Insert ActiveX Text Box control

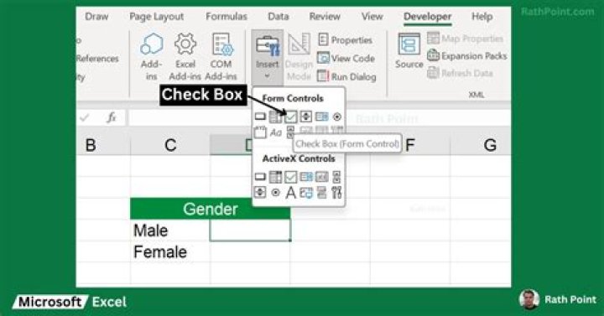(321, 177)
